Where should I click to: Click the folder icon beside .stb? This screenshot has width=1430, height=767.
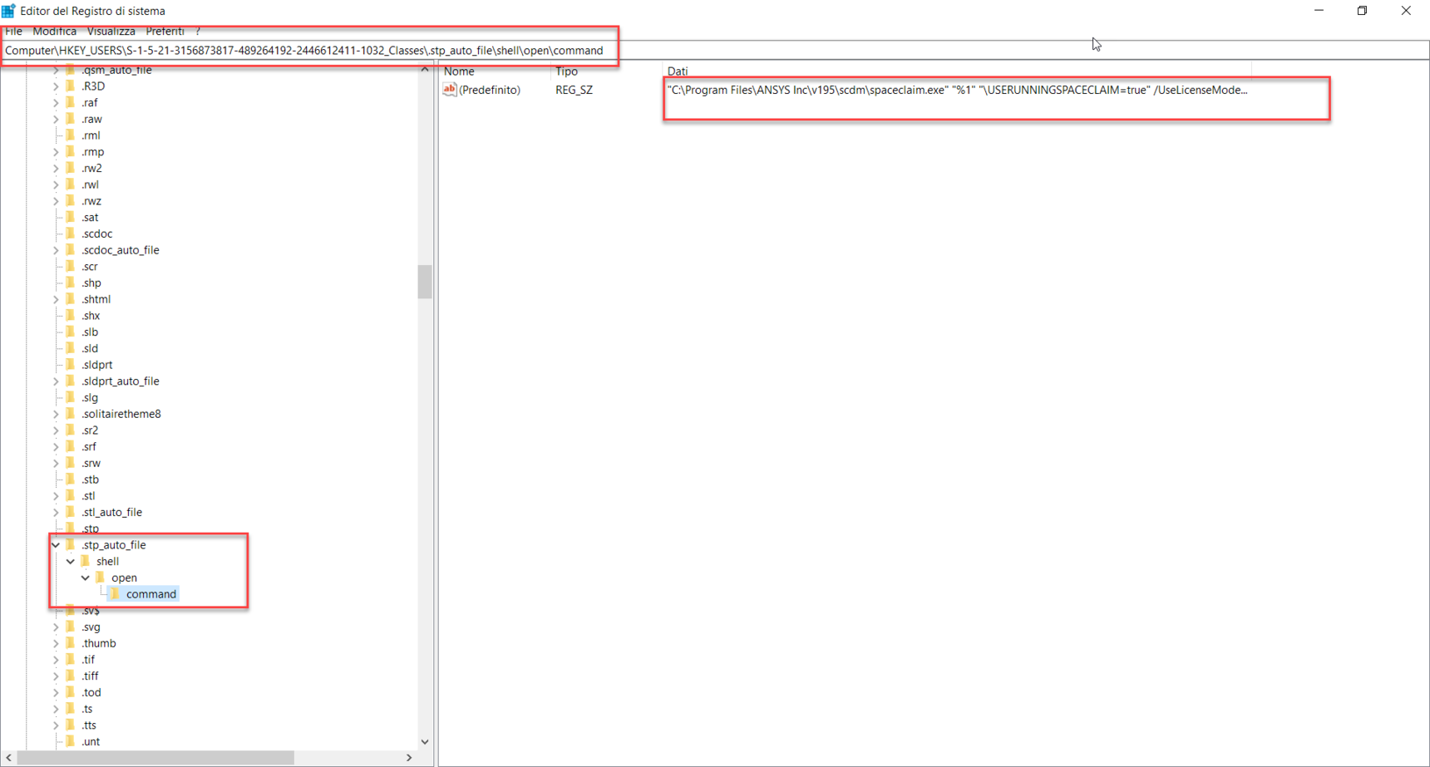(x=71, y=479)
